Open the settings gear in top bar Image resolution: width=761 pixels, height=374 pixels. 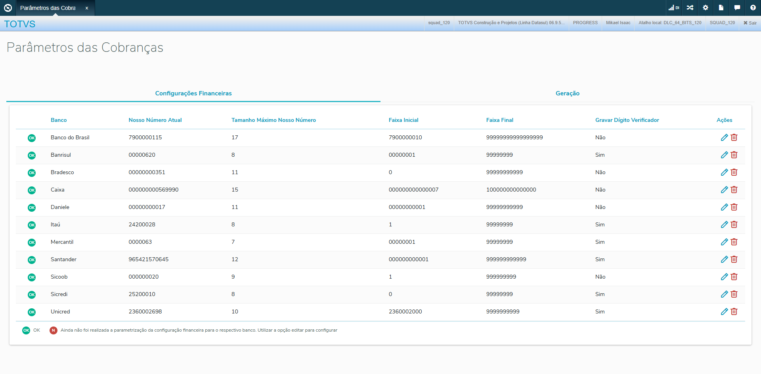tap(706, 8)
